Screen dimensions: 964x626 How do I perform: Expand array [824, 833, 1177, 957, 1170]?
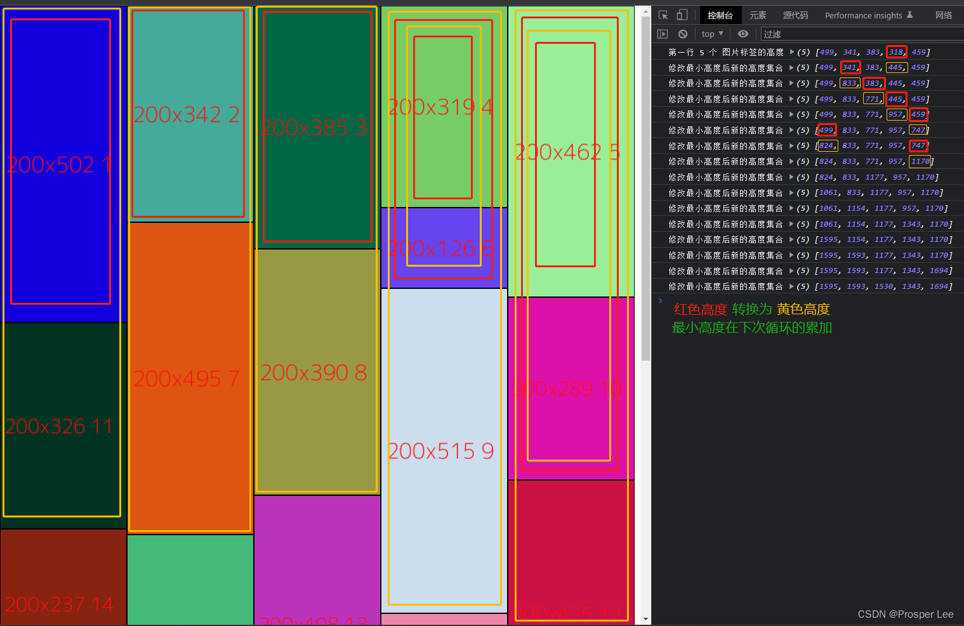pos(792,177)
